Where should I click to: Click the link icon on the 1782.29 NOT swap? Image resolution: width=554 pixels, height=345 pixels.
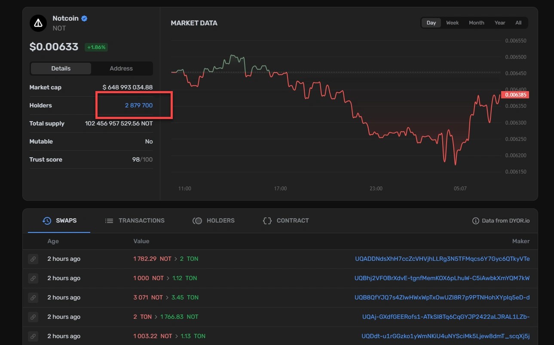[x=33, y=259]
